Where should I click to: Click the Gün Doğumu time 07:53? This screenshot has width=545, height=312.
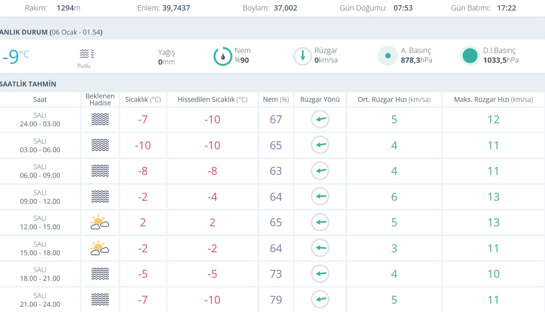403,8
